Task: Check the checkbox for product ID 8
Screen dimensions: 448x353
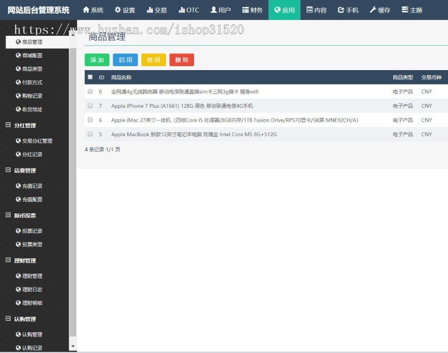Action: pyautogui.click(x=91, y=91)
